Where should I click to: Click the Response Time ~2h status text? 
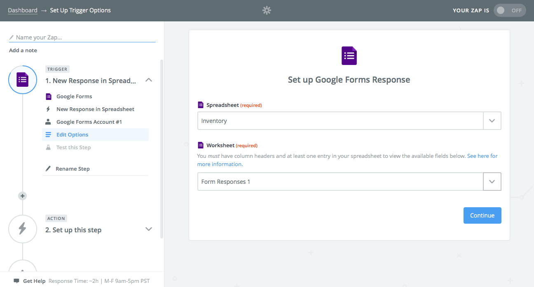point(99,281)
